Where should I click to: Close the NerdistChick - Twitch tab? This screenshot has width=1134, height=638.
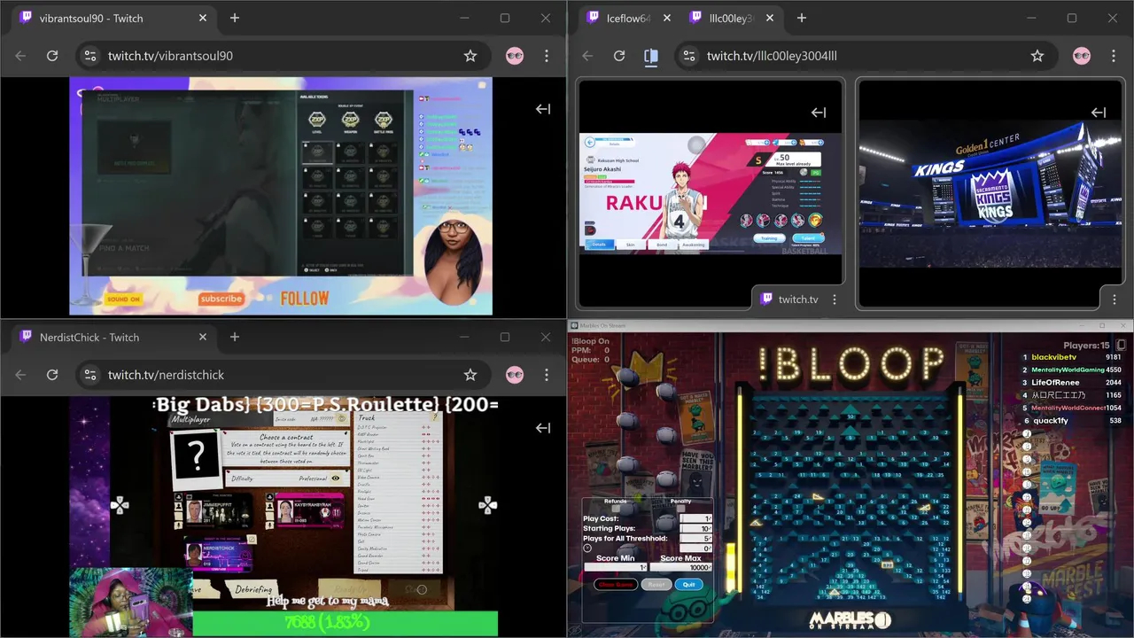click(203, 337)
